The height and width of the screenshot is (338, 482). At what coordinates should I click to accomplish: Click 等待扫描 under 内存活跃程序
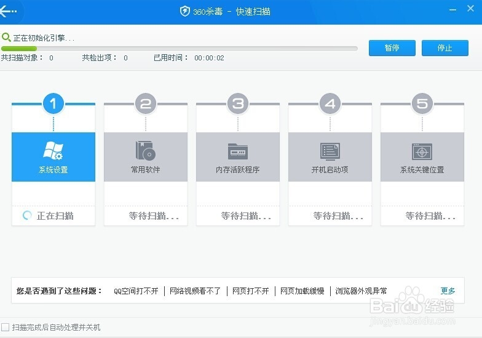pyautogui.click(x=246, y=215)
